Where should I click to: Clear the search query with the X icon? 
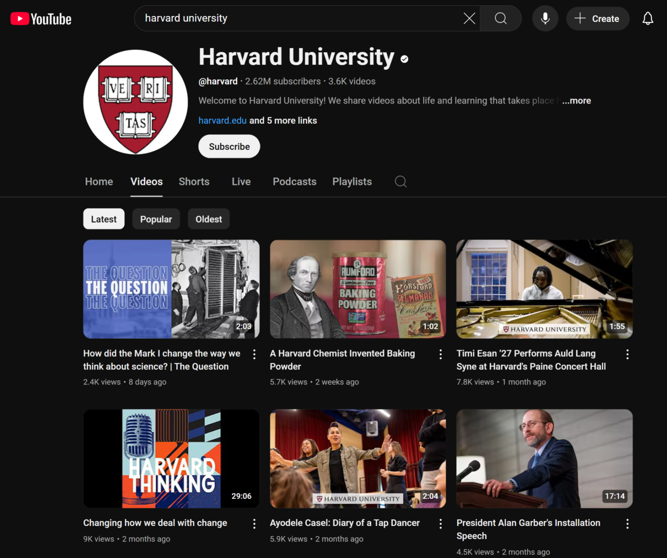pos(469,18)
